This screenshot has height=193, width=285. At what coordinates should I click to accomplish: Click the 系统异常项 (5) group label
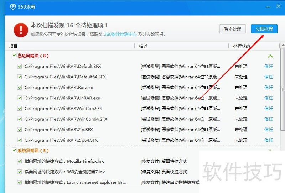click(33, 151)
